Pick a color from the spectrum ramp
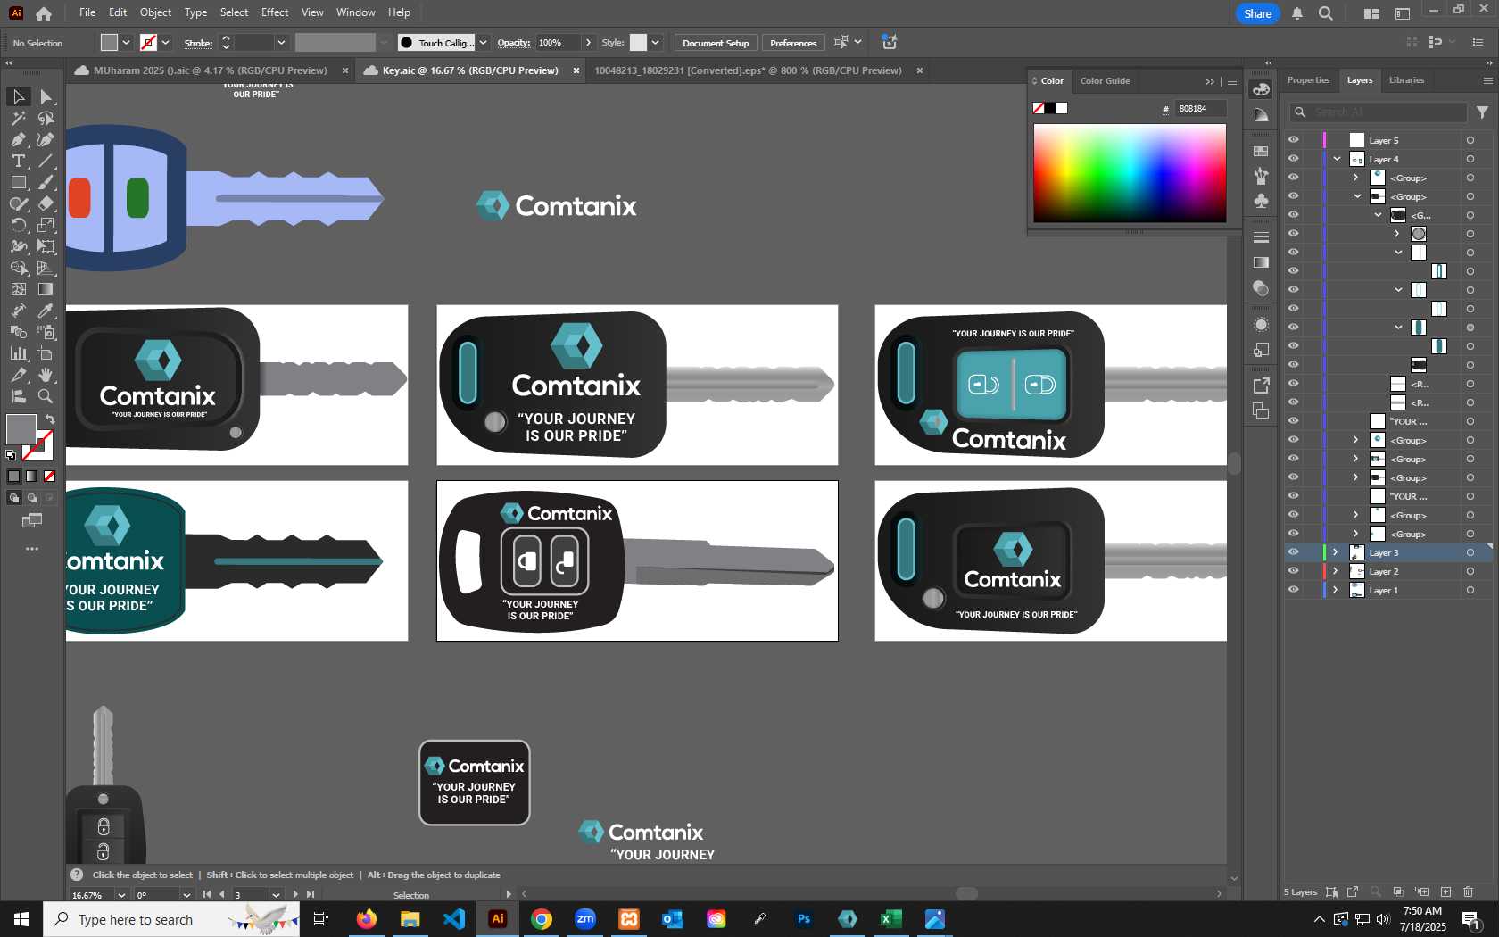The height and width of the screenshot is (937, 1499). point(1130,173)
